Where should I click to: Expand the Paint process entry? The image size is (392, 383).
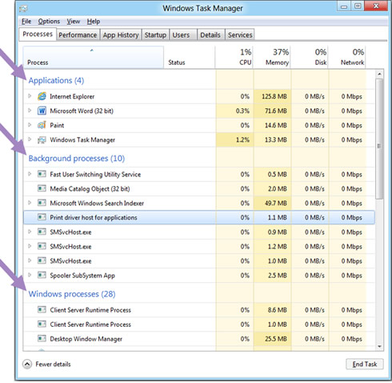[x=30, y=125]
